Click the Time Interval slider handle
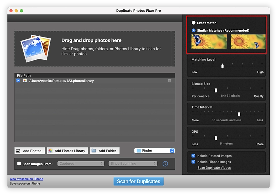Viewport: 277px width, 195px height. [239, 114]
